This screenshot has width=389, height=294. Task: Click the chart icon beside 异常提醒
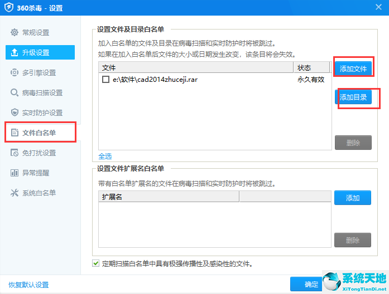point(15,173)
